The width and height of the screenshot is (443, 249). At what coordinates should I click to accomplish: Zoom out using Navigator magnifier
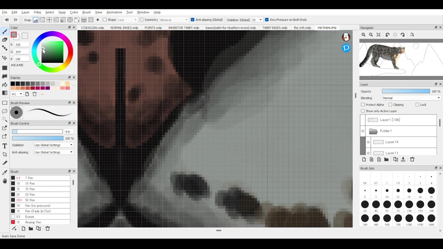tap(371, 35)
